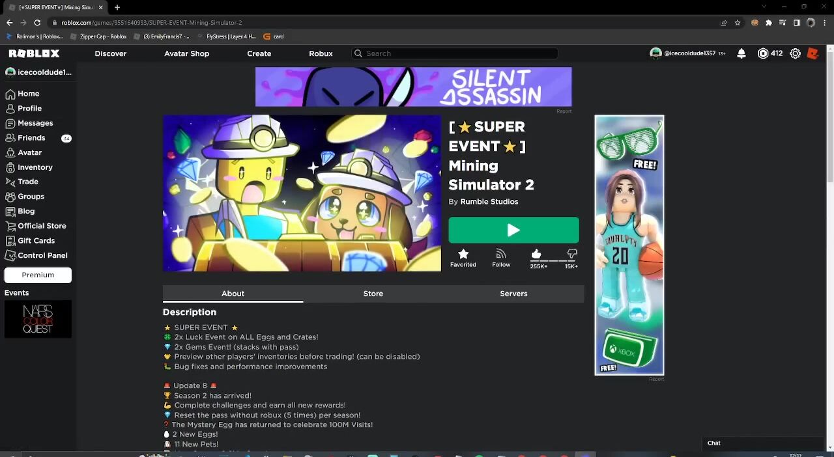Open the NARS Color Quest event thumbnail

[x=38, y=319]
